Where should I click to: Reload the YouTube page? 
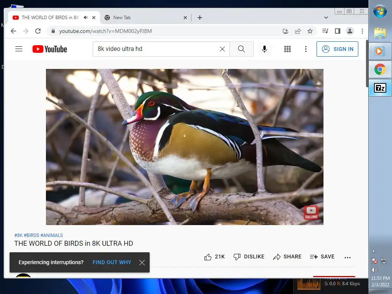38,31
